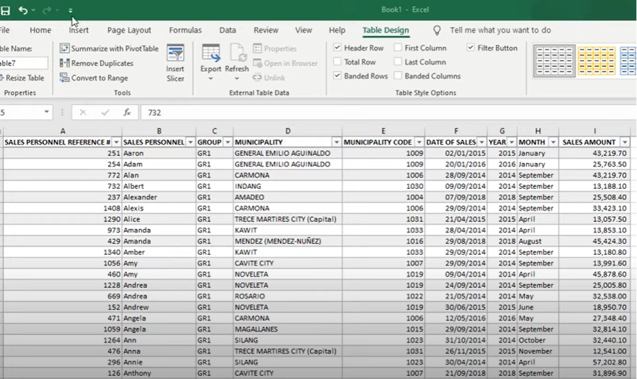Expand the Name Box dropdown arrow
Screen dimensions: 637x379
click(47, 112)
